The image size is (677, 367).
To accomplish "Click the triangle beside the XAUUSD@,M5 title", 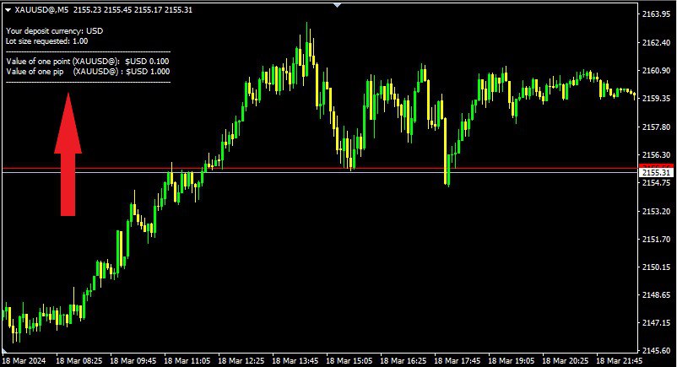I will [8, 10].
